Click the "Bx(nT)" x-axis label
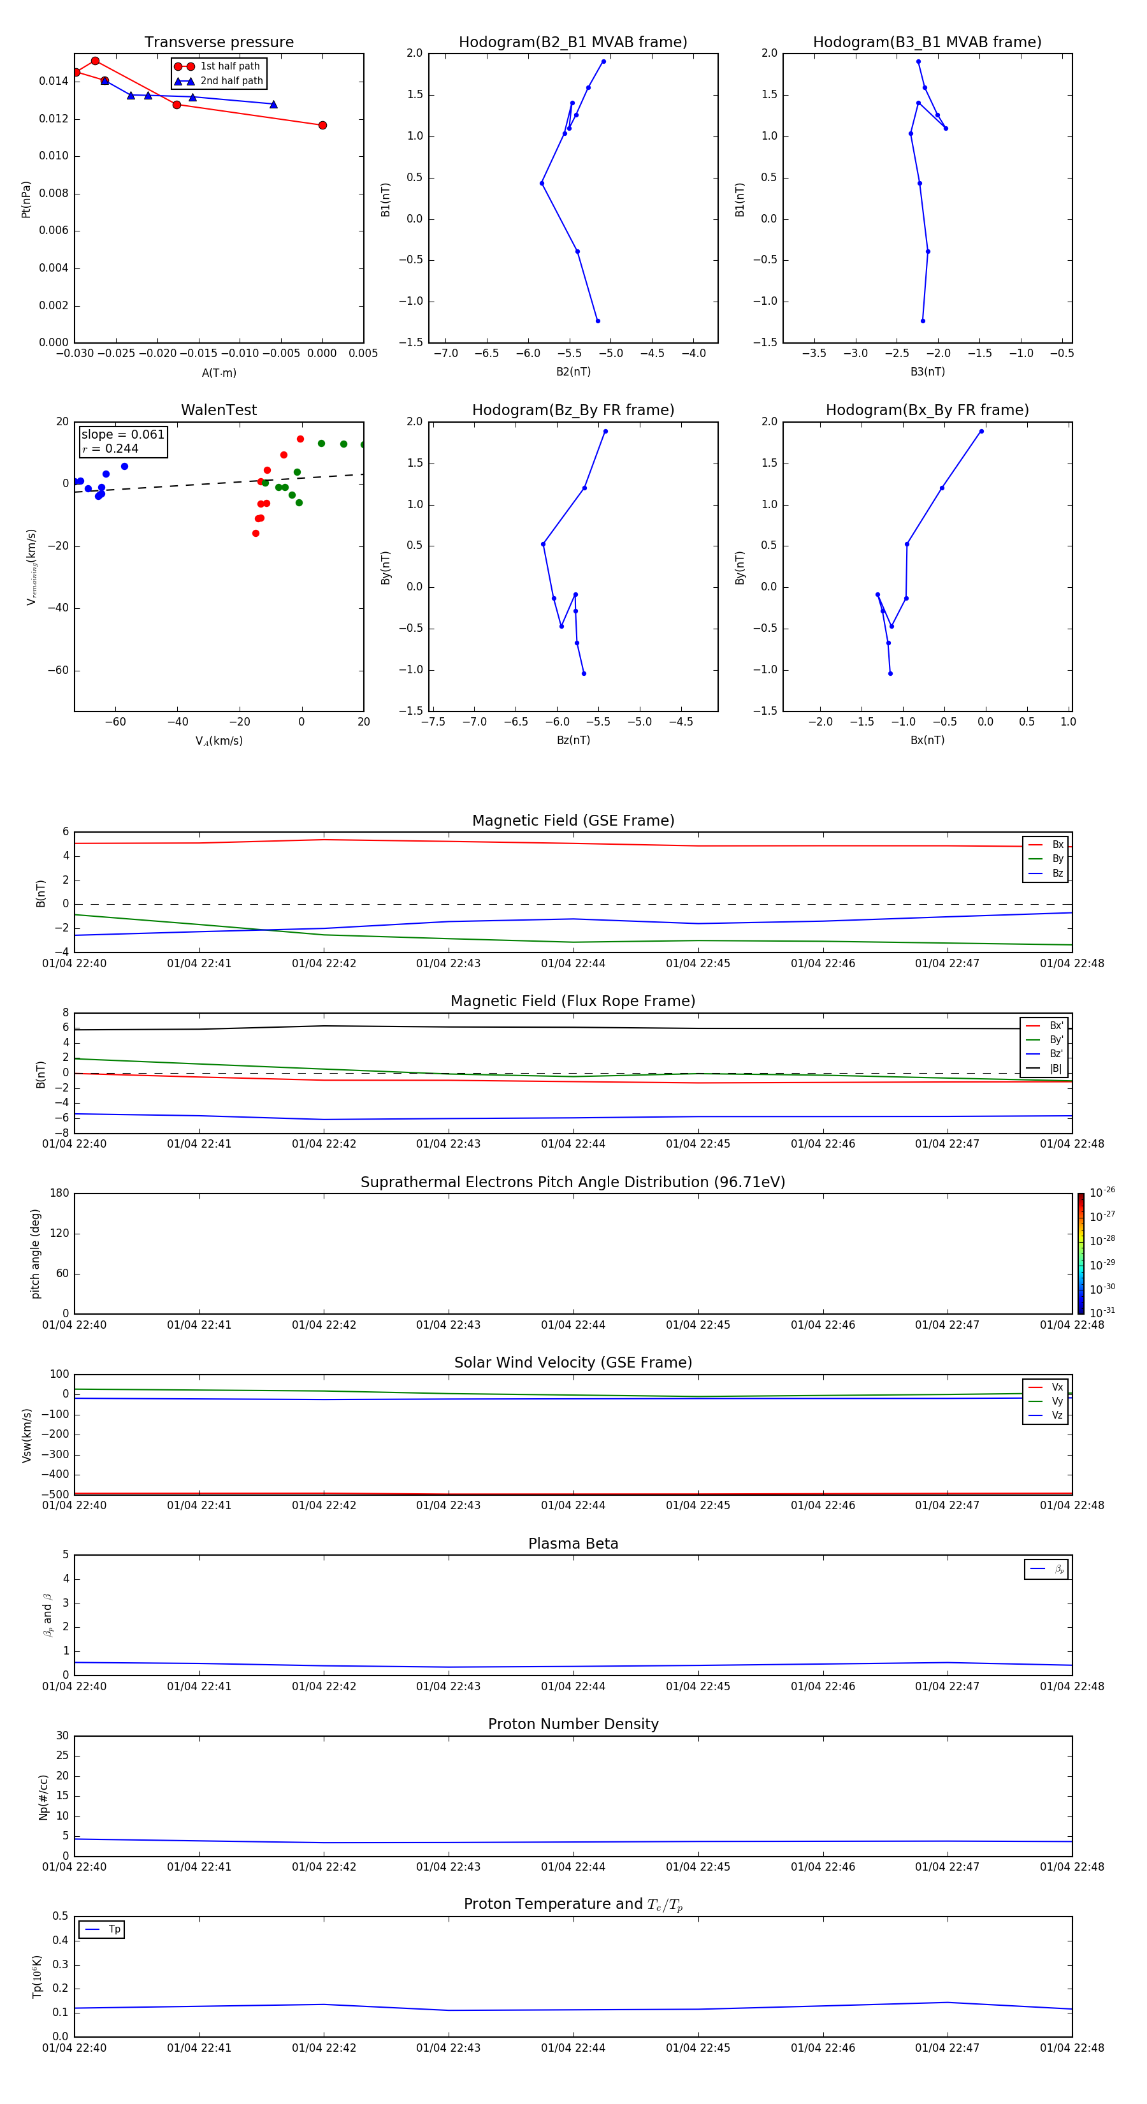 click(927, 740)
